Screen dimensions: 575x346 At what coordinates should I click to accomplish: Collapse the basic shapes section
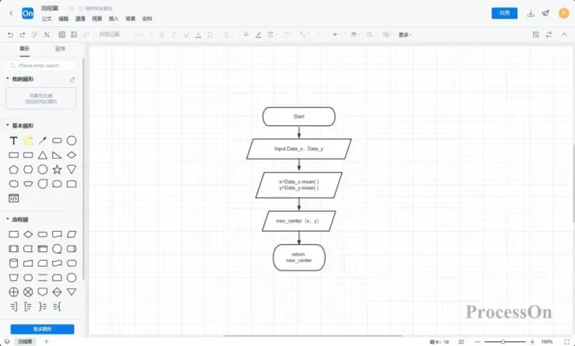click(8, 125)
